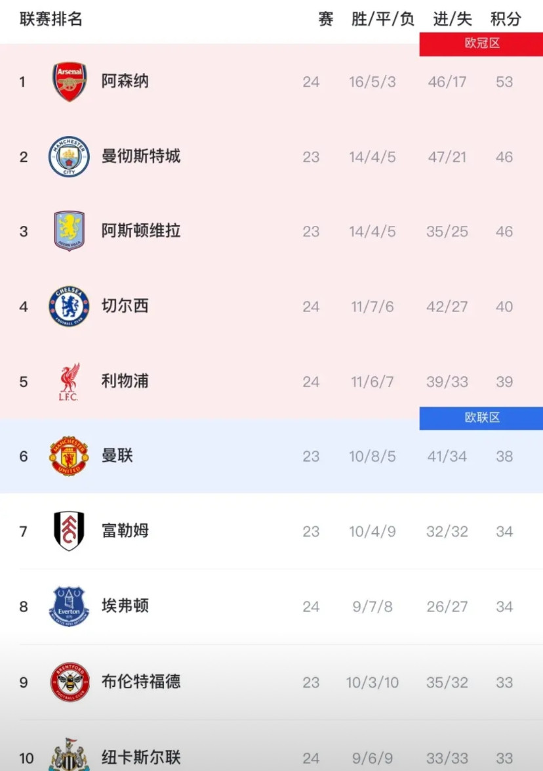This screenshot has width=543, height=771.
Task: Click the Arsenal club crest
Action: pos(68,81)
